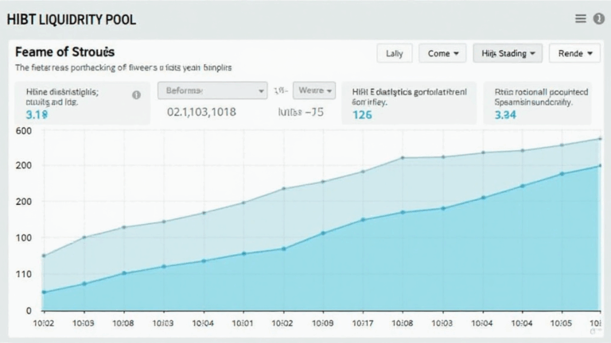This screenshot has width=611, height=343.
Task: Click the 126 statistic value
Action: click(x=362, y=114)
